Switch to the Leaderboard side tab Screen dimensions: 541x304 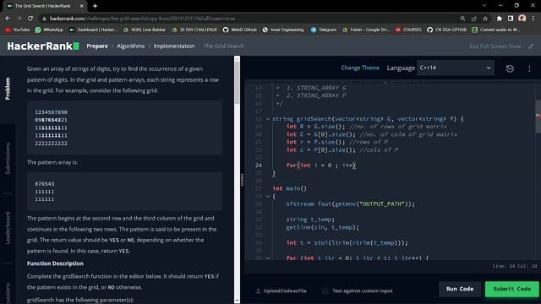click(x=8, y=228)
